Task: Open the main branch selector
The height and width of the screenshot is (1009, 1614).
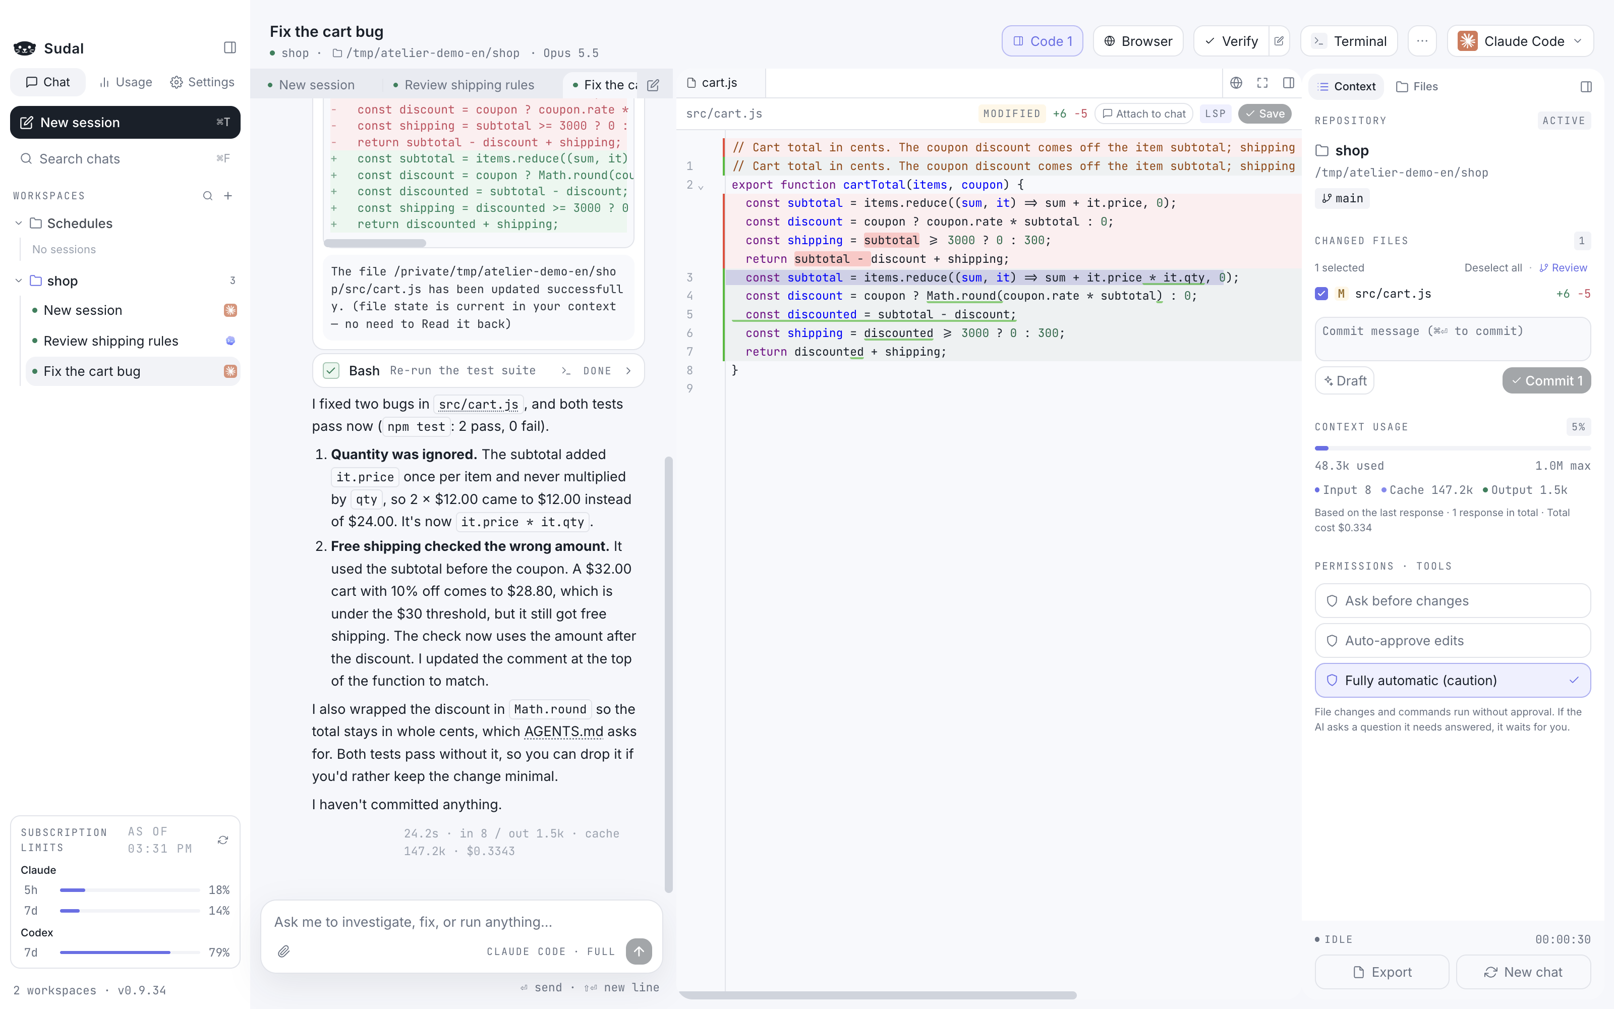Action: coord(1342,198)
